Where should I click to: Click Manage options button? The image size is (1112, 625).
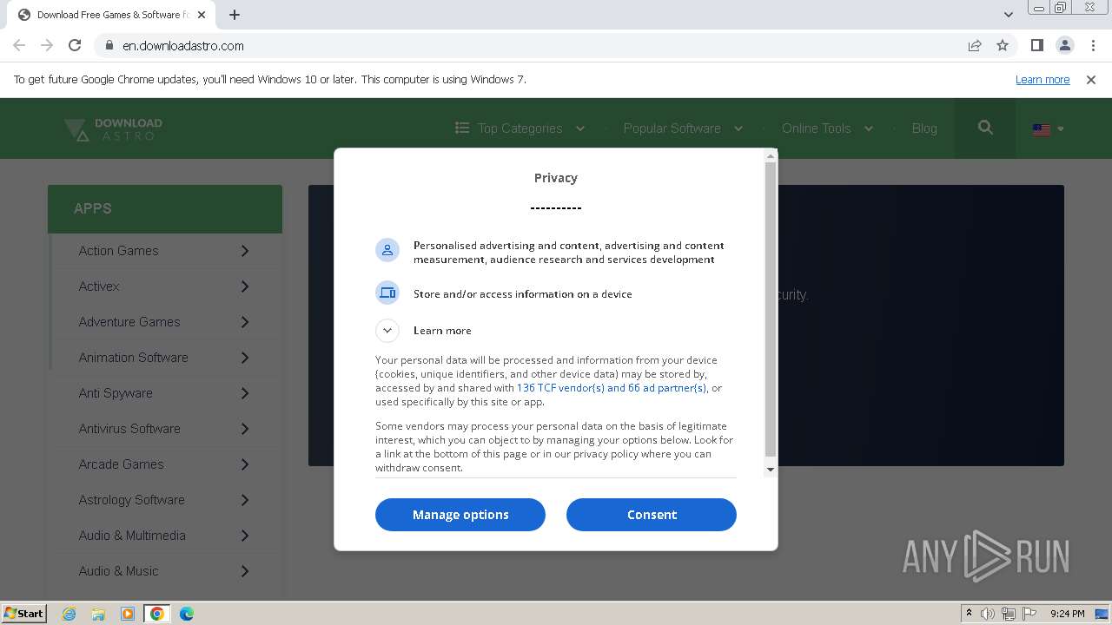click(460, 515)
